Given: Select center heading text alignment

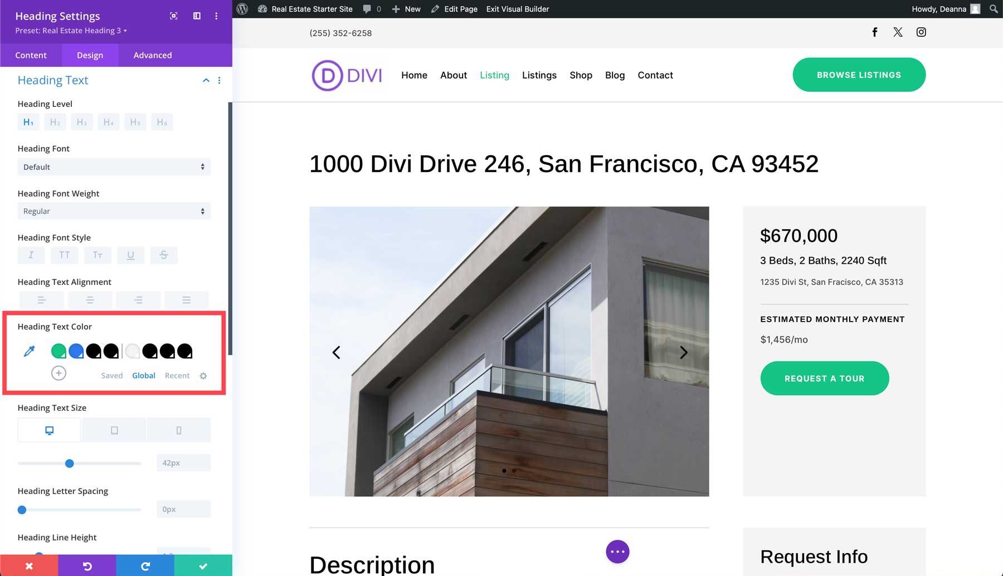Looking at the screenshot, I should [90, 299].
